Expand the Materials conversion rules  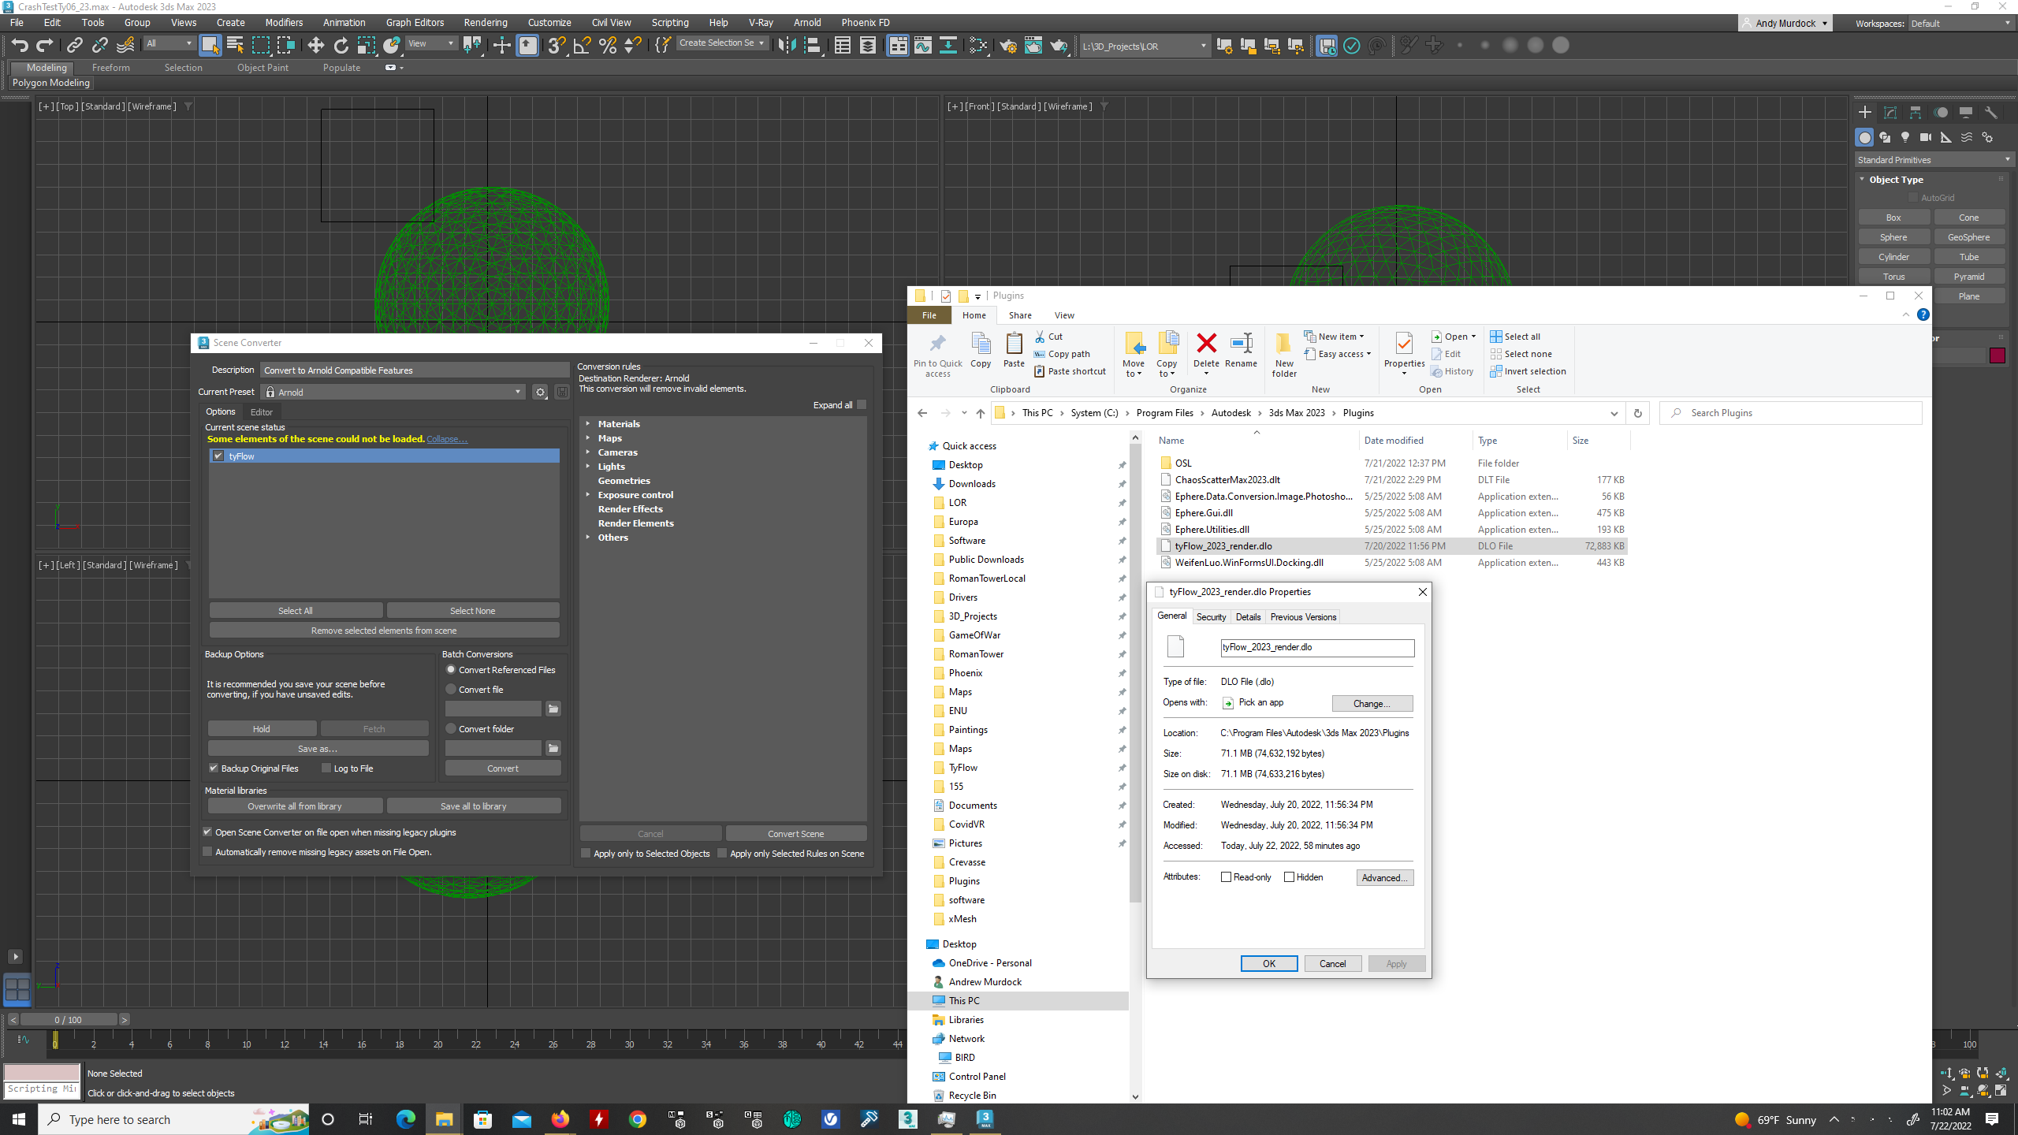pos(588,424)
